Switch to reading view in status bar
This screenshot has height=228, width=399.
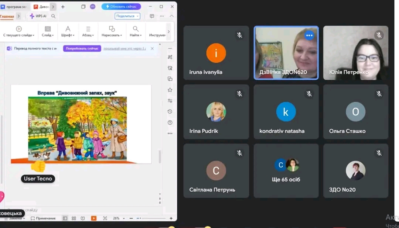pos(83,218)
